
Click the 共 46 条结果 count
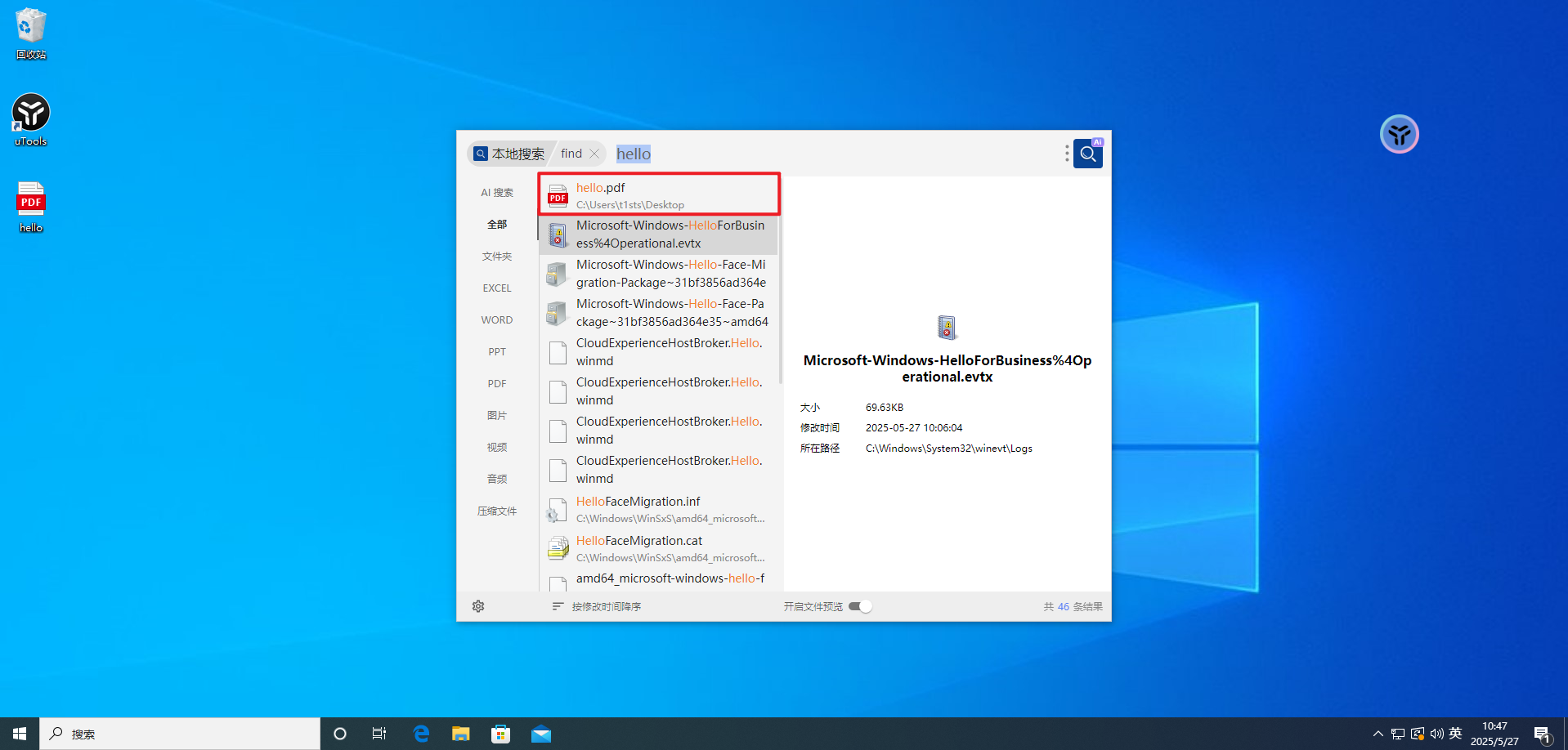click(x=1073, y=606)
